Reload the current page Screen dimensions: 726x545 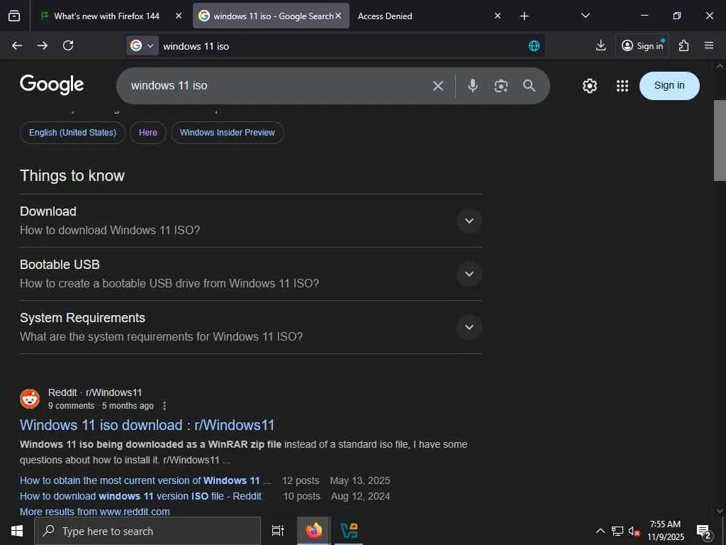(68, 45)
